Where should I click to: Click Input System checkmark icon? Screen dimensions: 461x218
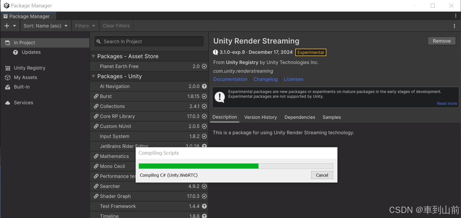click(204, 136)
